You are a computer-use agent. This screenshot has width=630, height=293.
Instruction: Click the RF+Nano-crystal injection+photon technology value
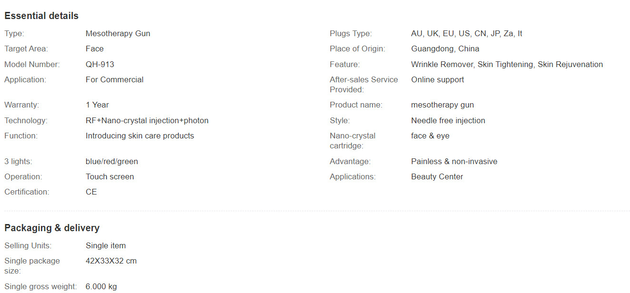[x=147, y=120]
